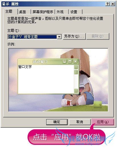The width and height of the screenshot is (117, 148).
Task: Select the 小盒子V 维奇主题 combo box
Action: (x=35, y=37)
